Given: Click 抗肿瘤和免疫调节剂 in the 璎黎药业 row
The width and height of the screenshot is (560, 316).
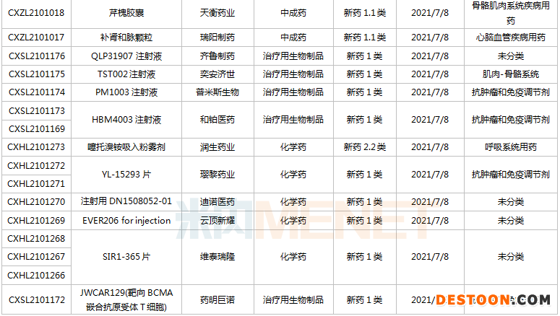Looking at the screenshot, I should click(x=511, y=175).
